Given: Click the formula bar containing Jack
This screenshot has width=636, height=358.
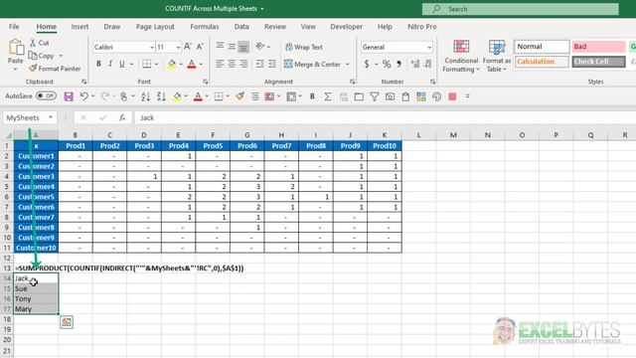Looking at the screenshot, I should (x=385, y=117).
